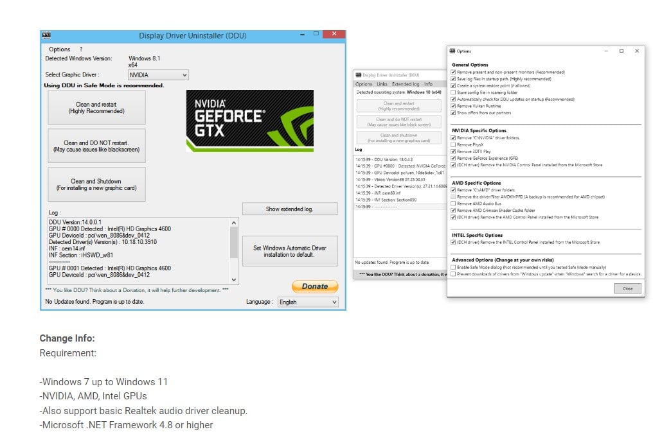Minimize the Display Driver Uninstaller (DDU) main window
Screen dimensions: 671x443
(x=303, y=34)
